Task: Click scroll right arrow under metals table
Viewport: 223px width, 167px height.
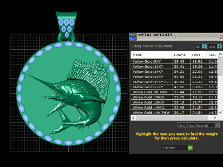Action: 215,118
